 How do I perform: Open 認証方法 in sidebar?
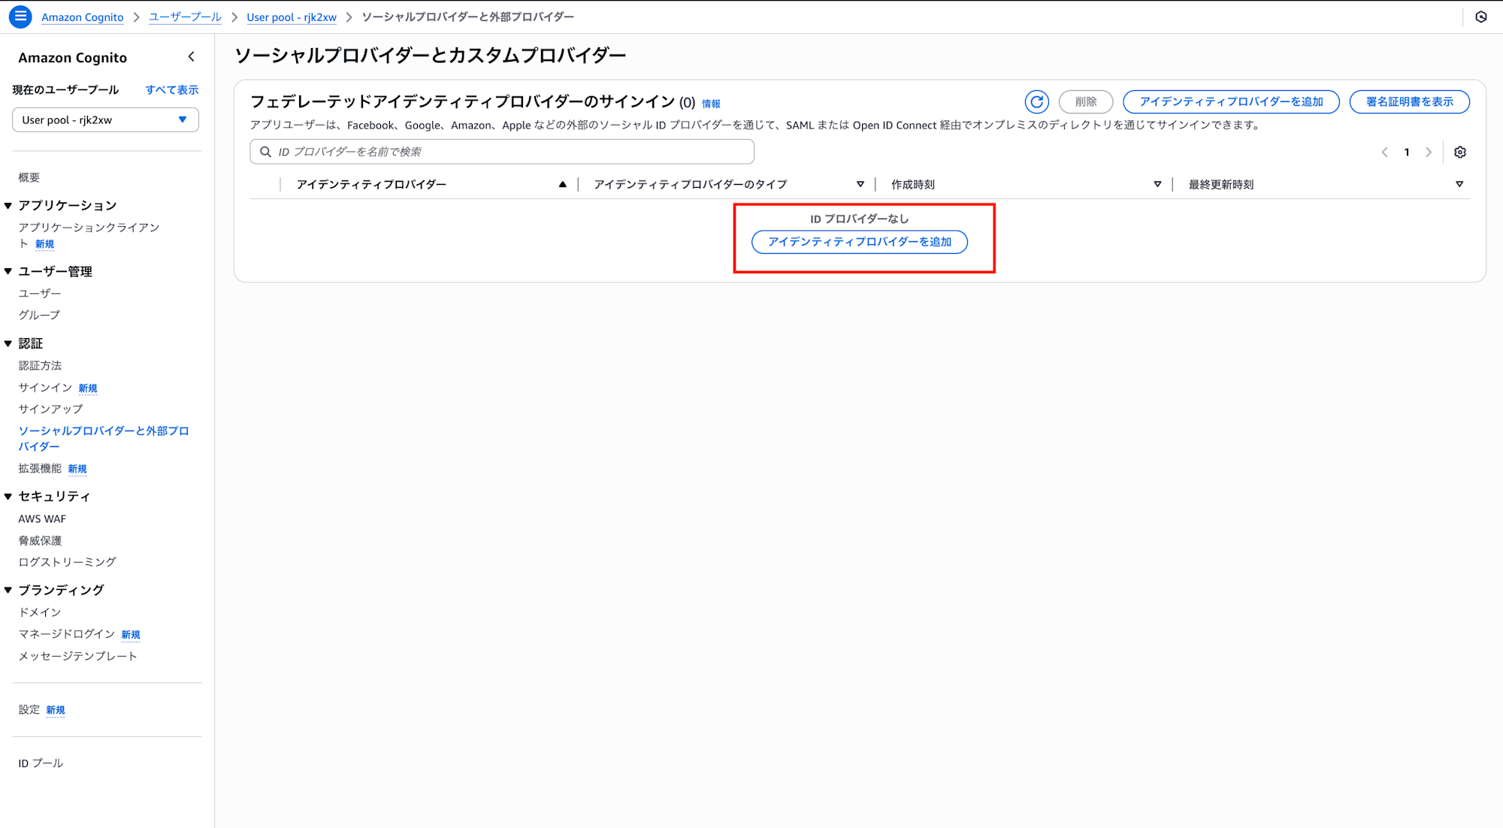click(40, 365)
